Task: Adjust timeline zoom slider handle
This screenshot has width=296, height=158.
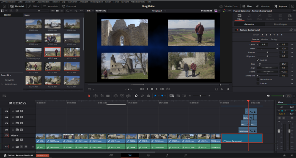Action: tap(200, 96)
